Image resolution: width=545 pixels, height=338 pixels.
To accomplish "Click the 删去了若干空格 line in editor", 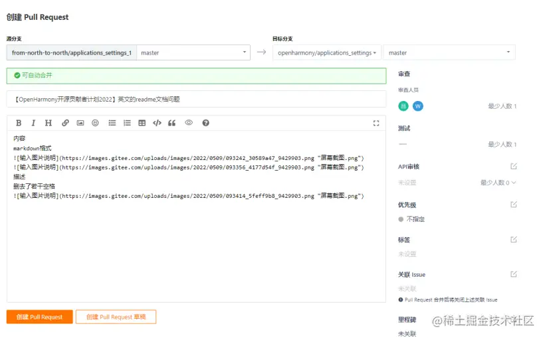I will pos(34,186).
